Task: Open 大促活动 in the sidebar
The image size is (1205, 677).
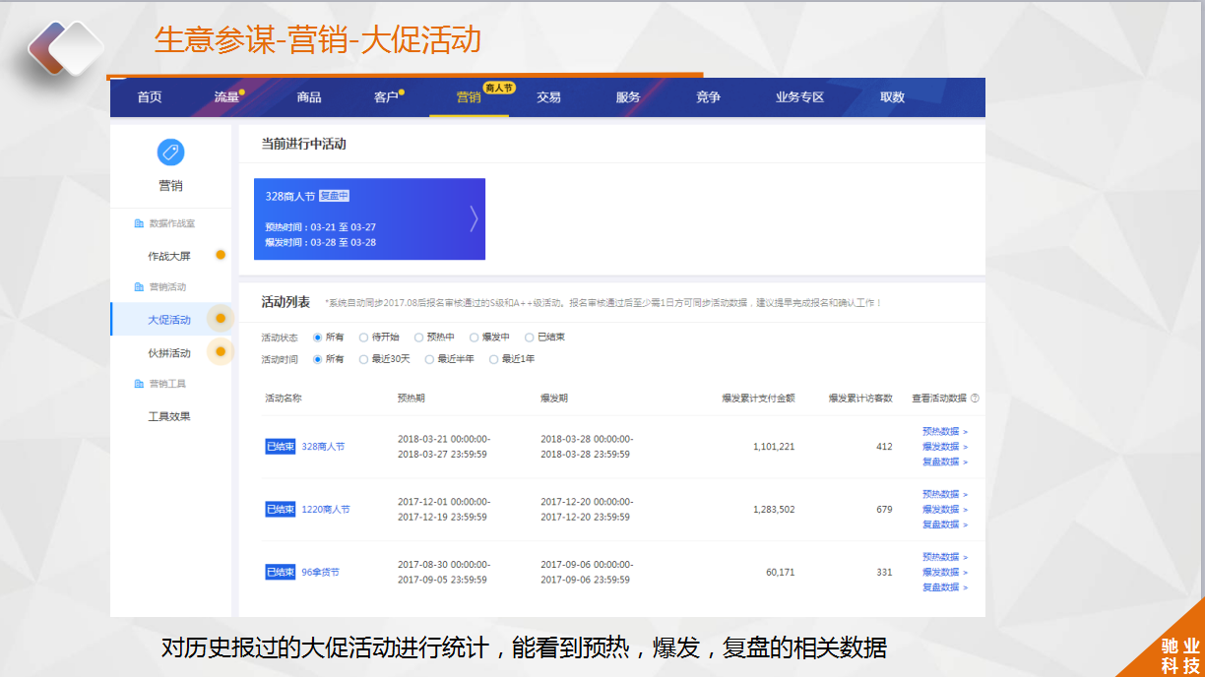Action: (169, 320)
